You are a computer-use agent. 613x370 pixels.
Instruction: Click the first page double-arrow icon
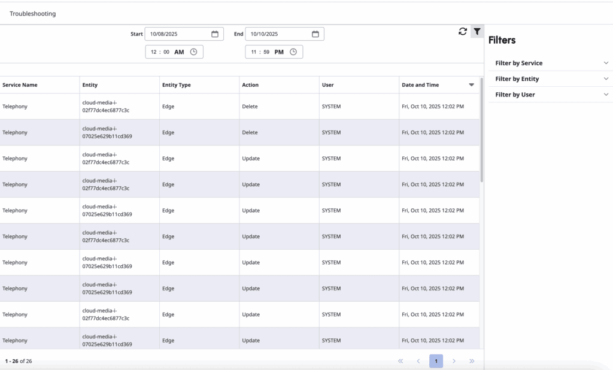click(x=400, y=361)
